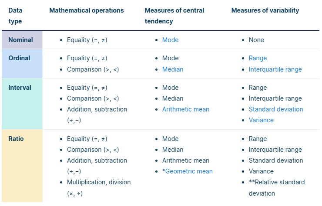
Task: Select the Mathematical operations column header
Action: pyautogui.click(x=87, y=10)
